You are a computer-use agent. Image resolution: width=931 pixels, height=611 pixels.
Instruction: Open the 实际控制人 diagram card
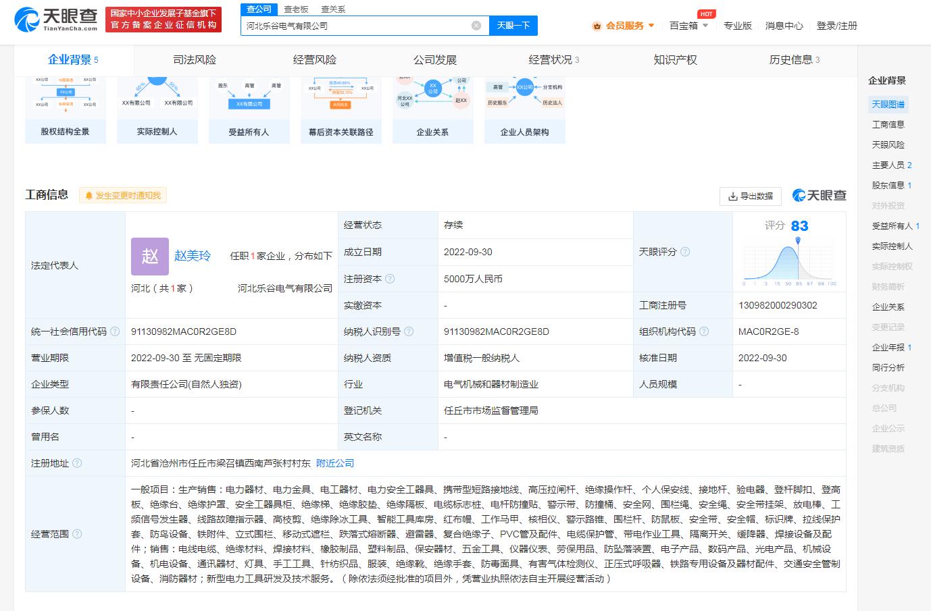click(157, 110)
